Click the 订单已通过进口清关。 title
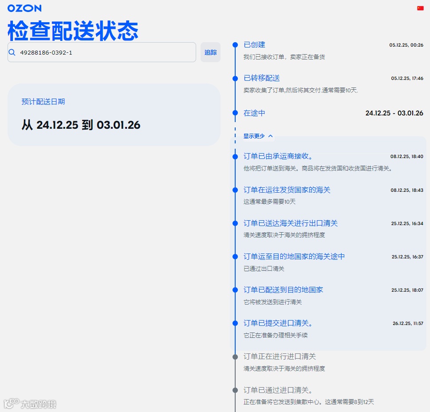This screenshot has width=430, height=412. (278, 390)
